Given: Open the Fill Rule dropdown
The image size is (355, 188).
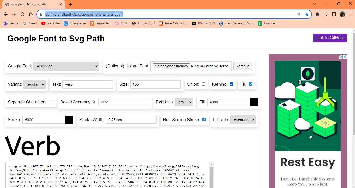Looking at the screenshot, I should pyautogui.click(x=243, y=120).
